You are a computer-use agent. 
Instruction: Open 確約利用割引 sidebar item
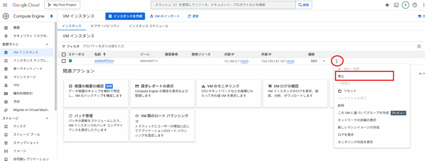tap(23, 94)
